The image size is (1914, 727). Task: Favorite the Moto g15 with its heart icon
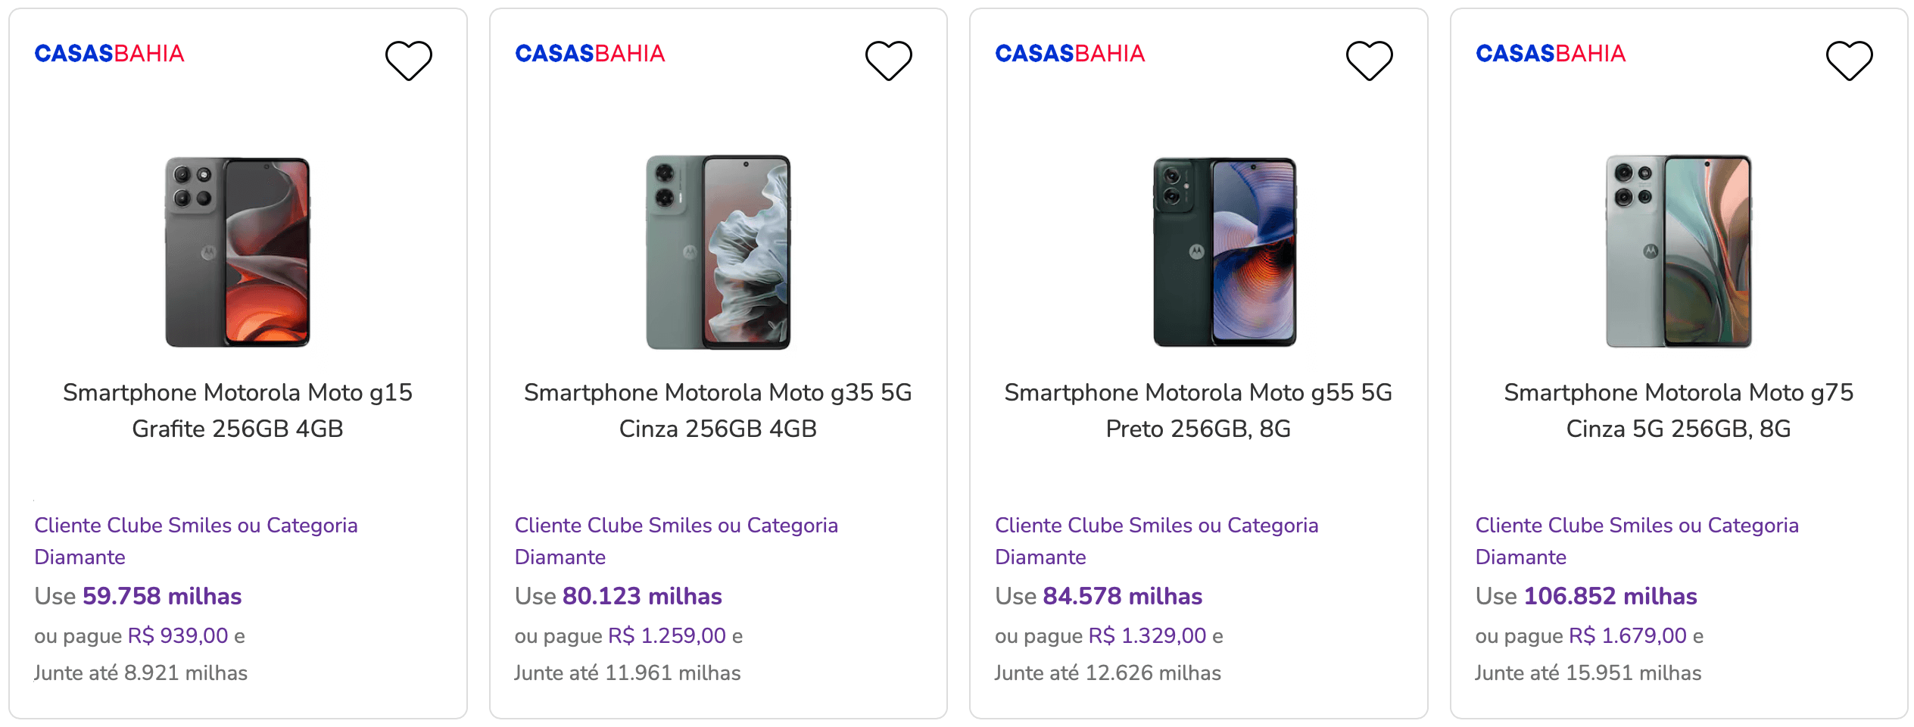(409, 61)
